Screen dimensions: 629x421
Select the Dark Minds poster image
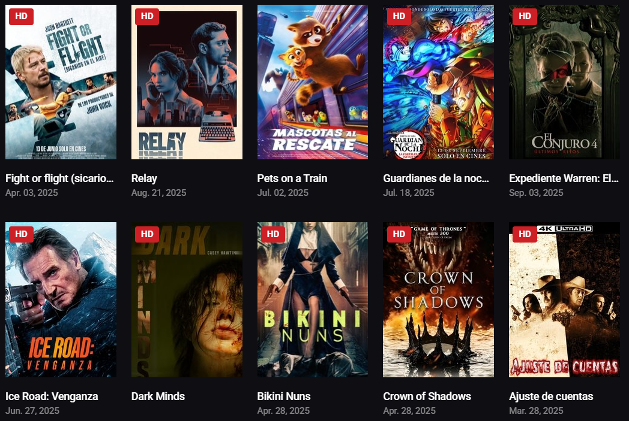[x=187, y=300]
